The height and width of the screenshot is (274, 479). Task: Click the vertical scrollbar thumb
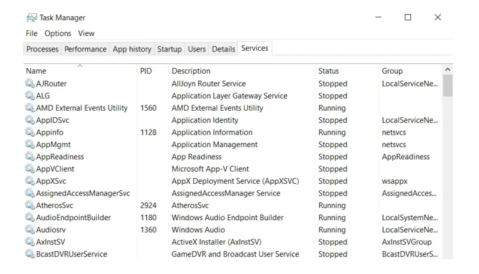pos(447,86)
